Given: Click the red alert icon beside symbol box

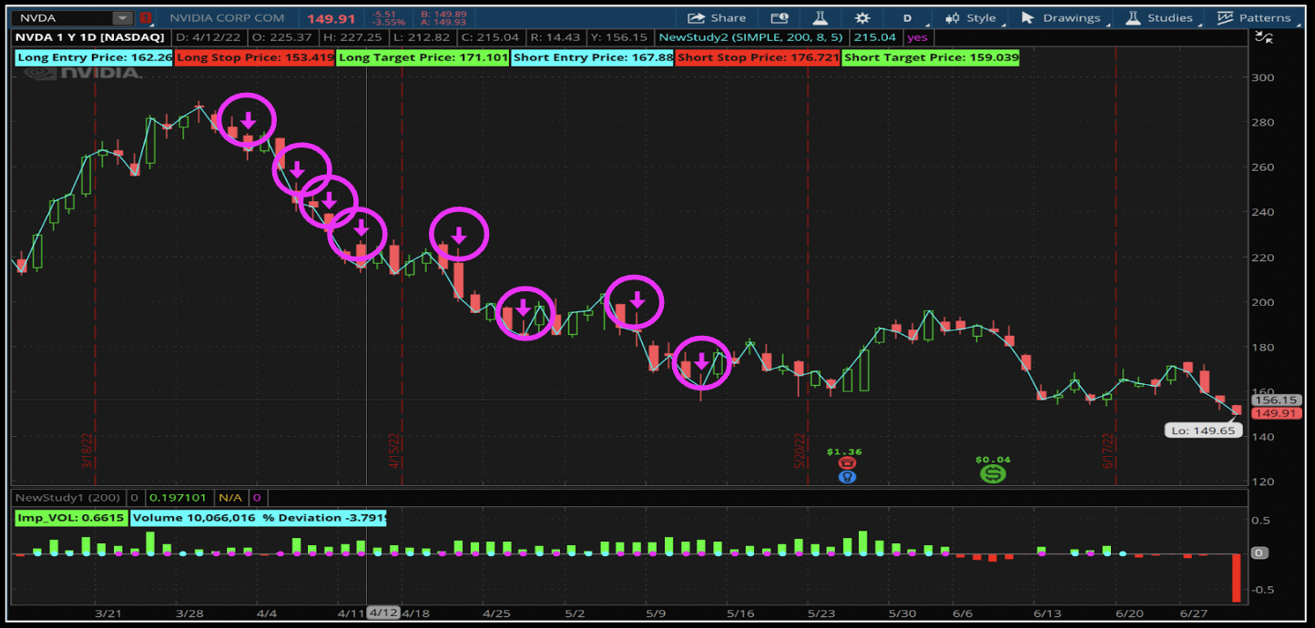Looking at the screenshot, I should [x=146, y=17].
